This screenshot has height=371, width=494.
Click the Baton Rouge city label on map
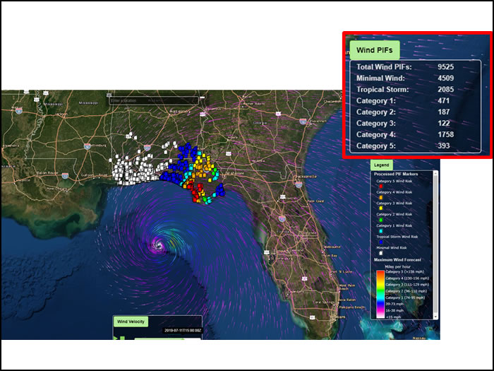click(x=47, y=173)
